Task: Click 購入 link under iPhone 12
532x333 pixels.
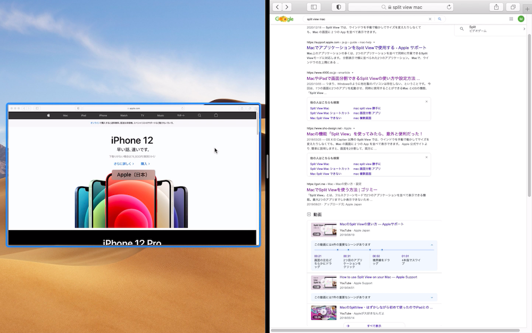Action: pos(145,164)
